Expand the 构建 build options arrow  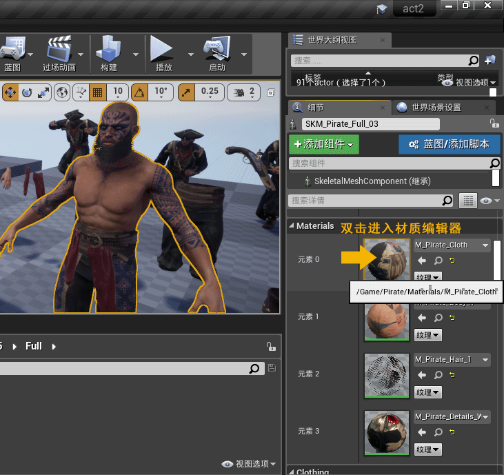(136, 54)
